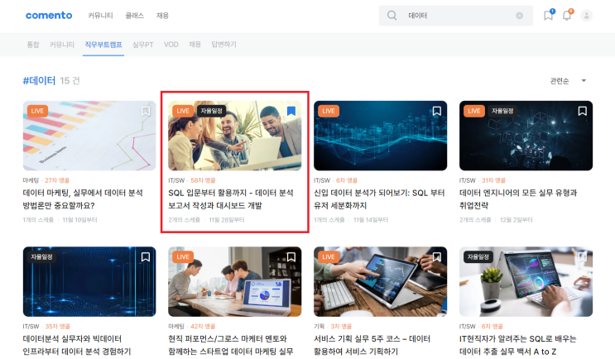Select the 통합 tab
This screenshot has width=615, height=359.
click(33, 44)
